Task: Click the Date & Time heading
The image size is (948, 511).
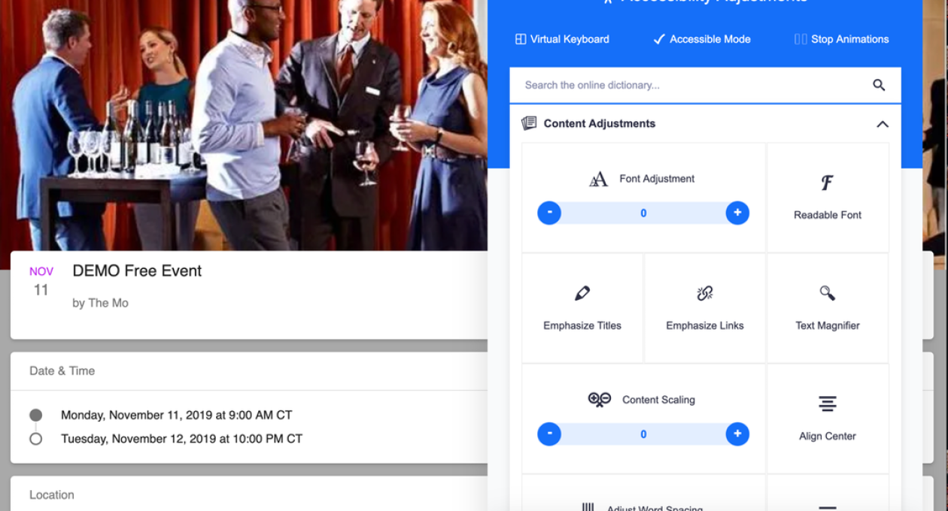Action: coord(62,370)
